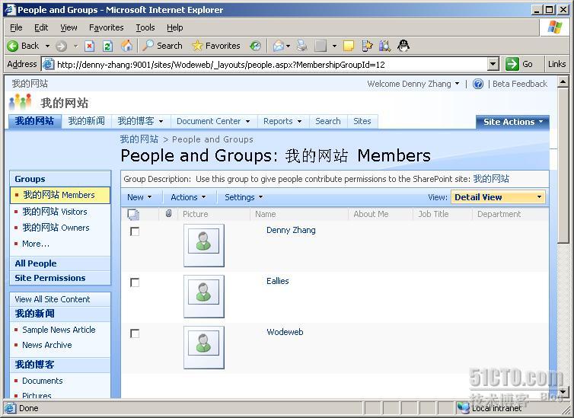Click the Stop loading icon
This screenshot has height=418, width=574.
pyautogui.click(x=89, y=46)
